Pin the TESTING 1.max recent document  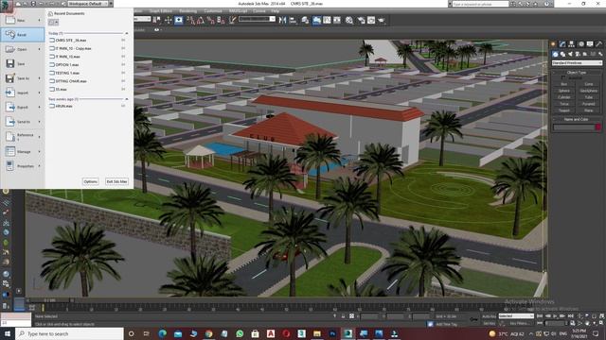(123, 73)
